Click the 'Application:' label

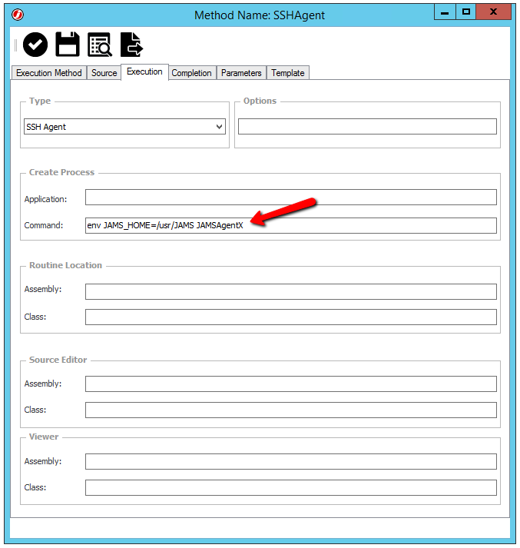45,199
